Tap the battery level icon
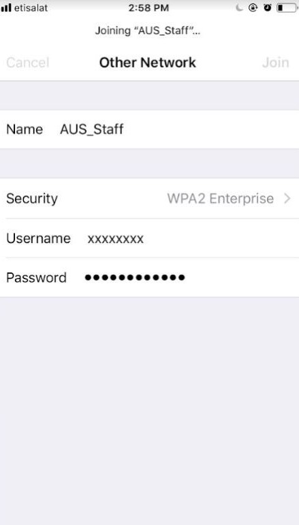 [x=287, y=7]
